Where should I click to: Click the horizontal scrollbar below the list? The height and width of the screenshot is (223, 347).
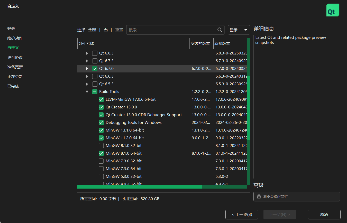(139, 187)
